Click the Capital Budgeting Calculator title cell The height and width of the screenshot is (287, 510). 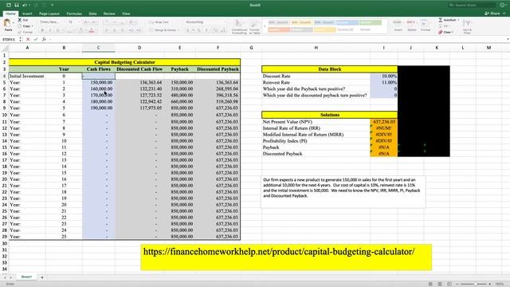pos(124,62)
